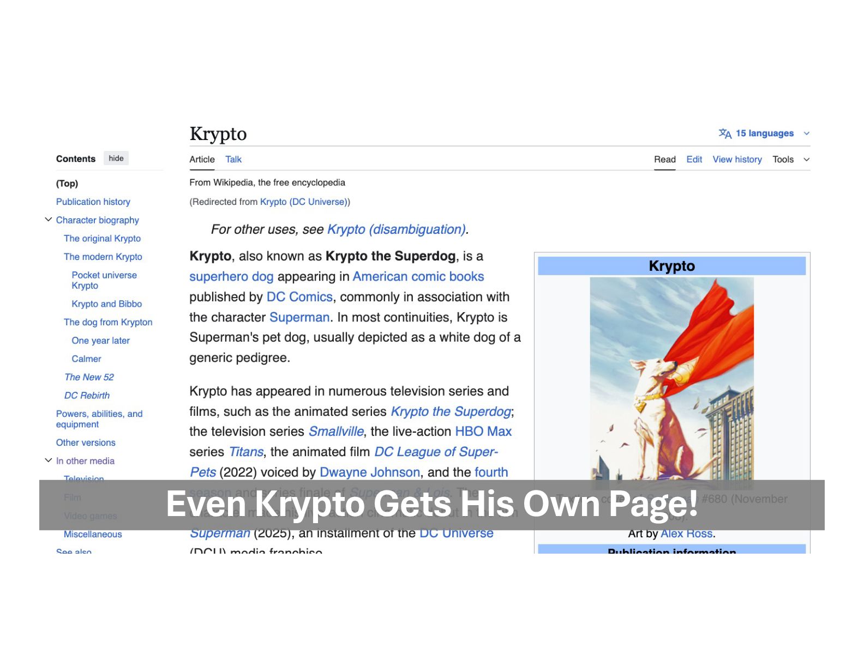Viewport: 864px width, 667px height.
Task: Open the Dwayne Johnson link
Action: point(370,472)
